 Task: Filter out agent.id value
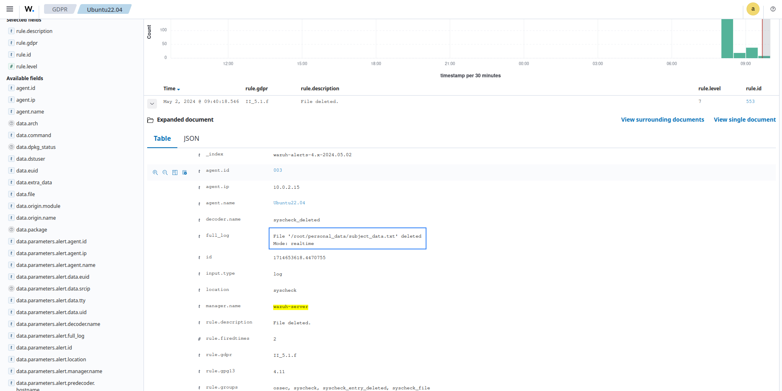click(x=165, y=173)
